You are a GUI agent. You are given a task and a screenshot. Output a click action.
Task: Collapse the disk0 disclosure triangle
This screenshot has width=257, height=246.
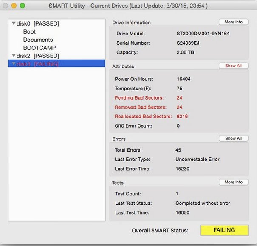pyautogui.click(x=14, y=23)
